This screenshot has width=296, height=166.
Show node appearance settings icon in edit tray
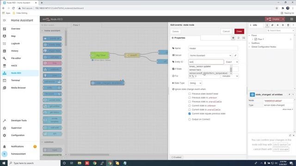coord(244,38)
